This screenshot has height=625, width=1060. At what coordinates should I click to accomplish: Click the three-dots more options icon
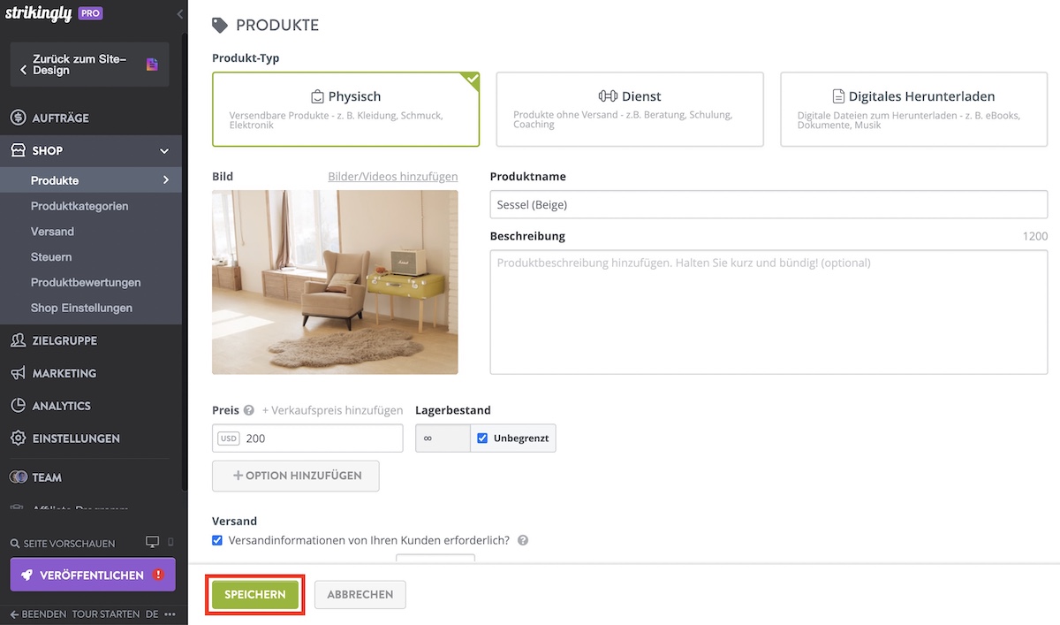coord(170,614)
